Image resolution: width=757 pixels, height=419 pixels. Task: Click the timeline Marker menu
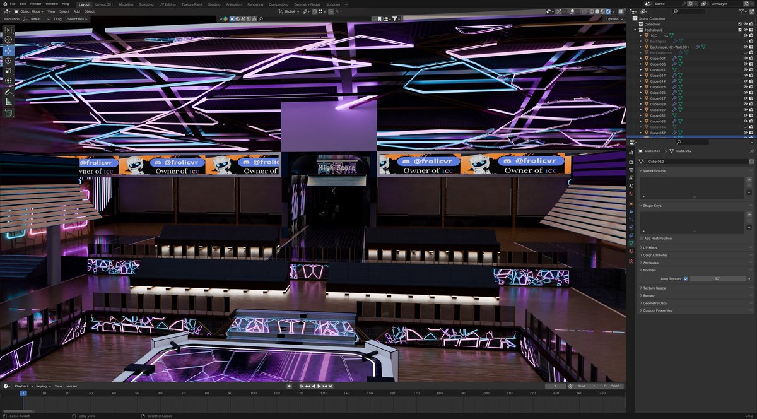pyautogui.click(x=72, y=386)
